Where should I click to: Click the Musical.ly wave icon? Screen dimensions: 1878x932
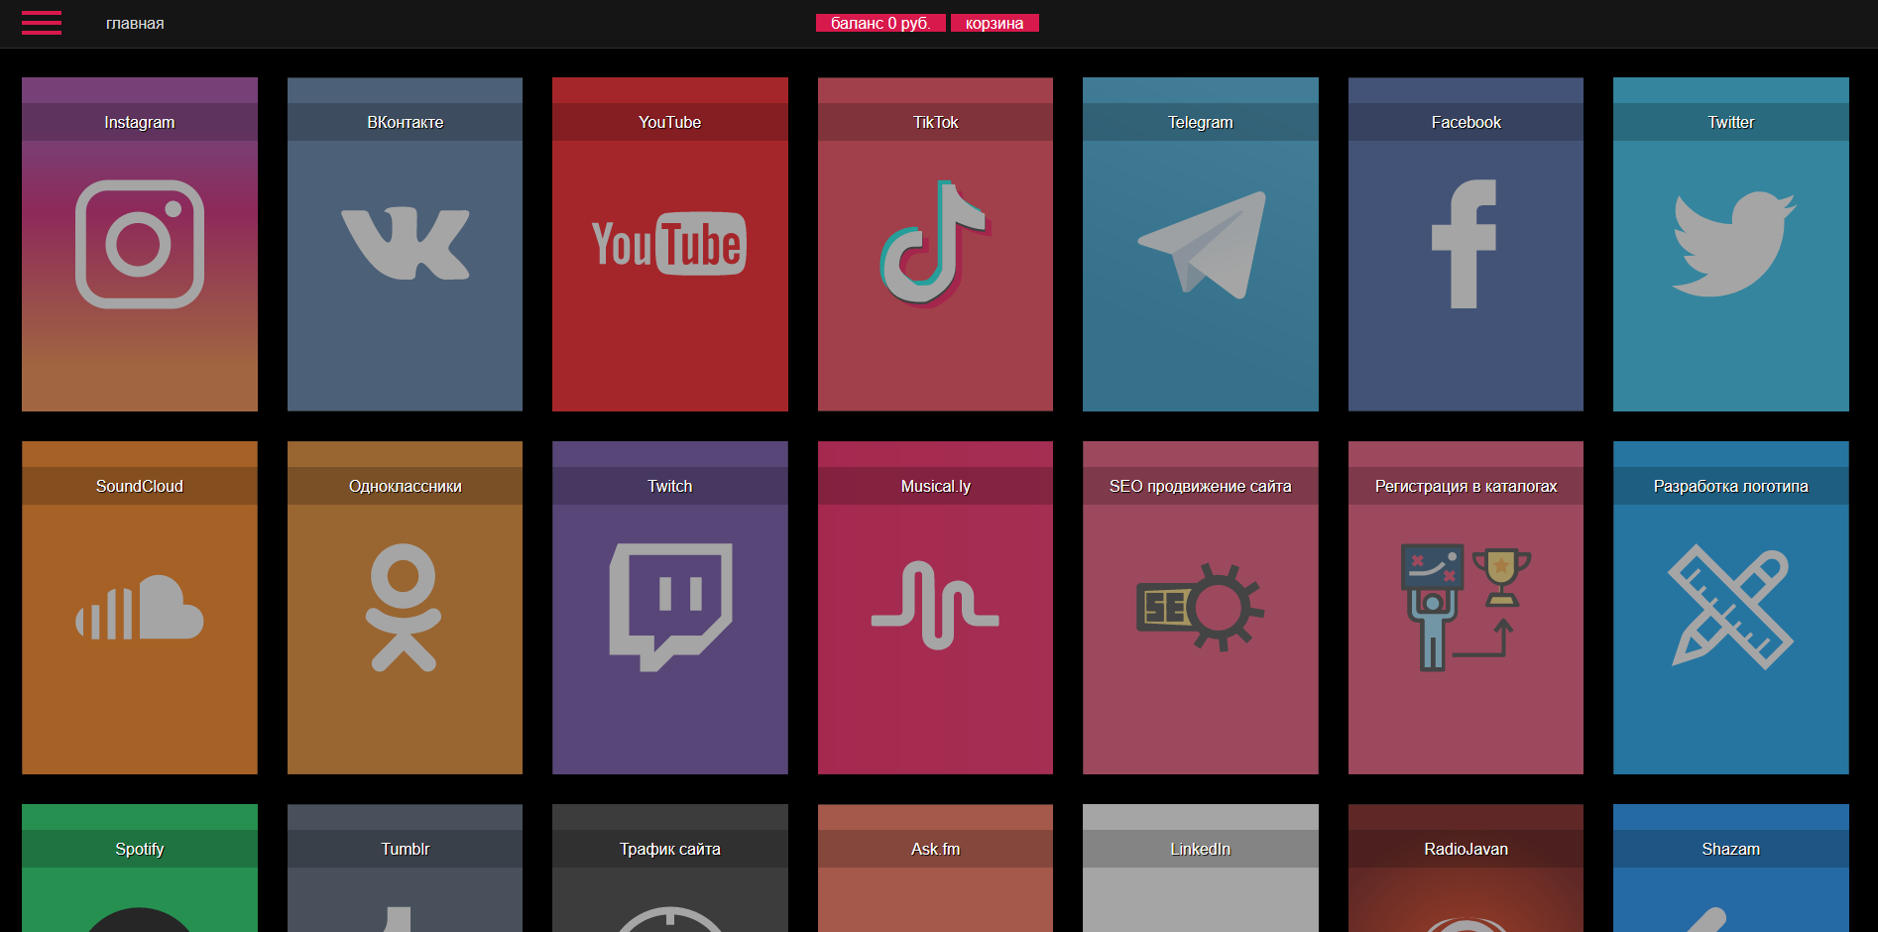(935, 605)
